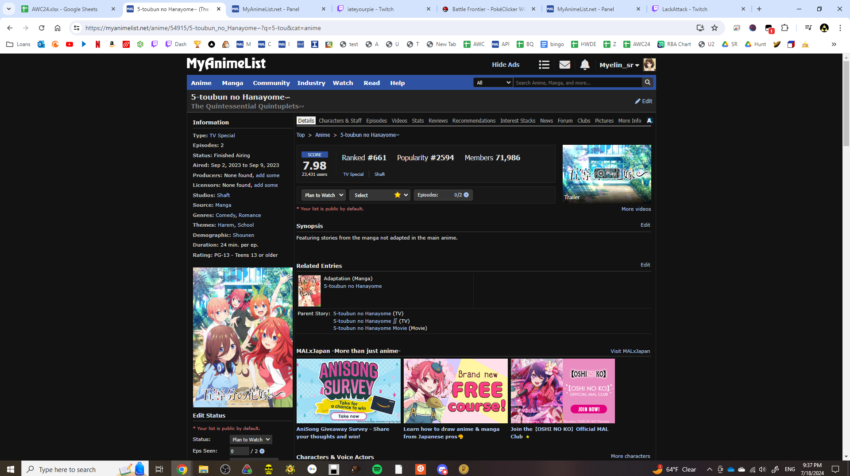Open the More characters link

630,456
